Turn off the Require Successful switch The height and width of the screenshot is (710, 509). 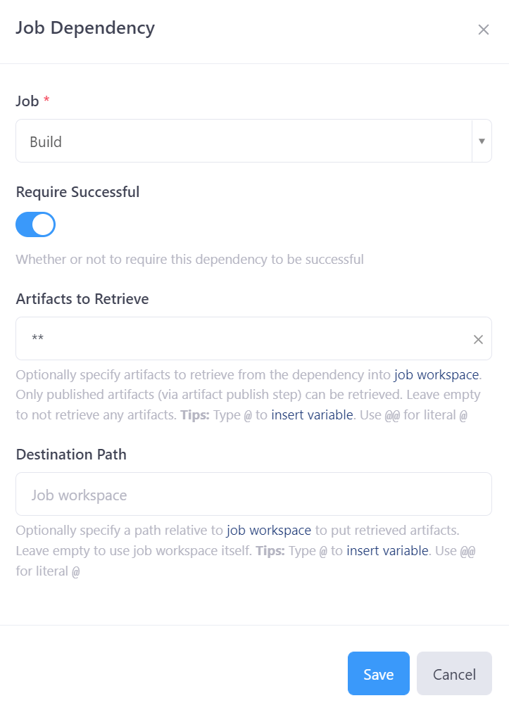35,224
